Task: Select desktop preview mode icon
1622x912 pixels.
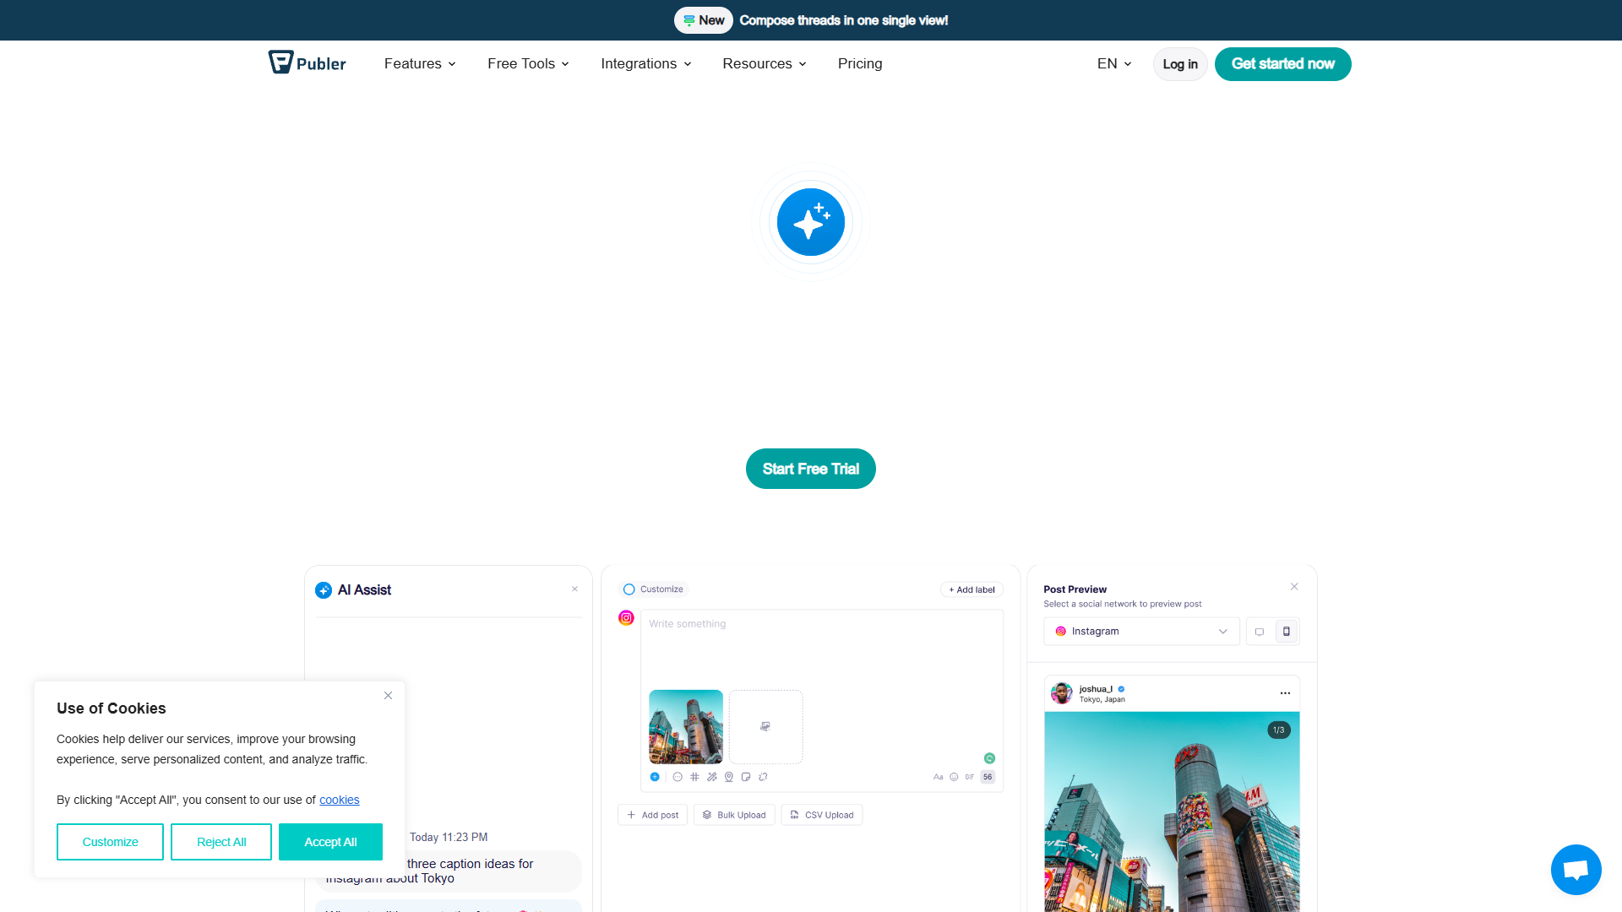Action: coord(1260,632)
